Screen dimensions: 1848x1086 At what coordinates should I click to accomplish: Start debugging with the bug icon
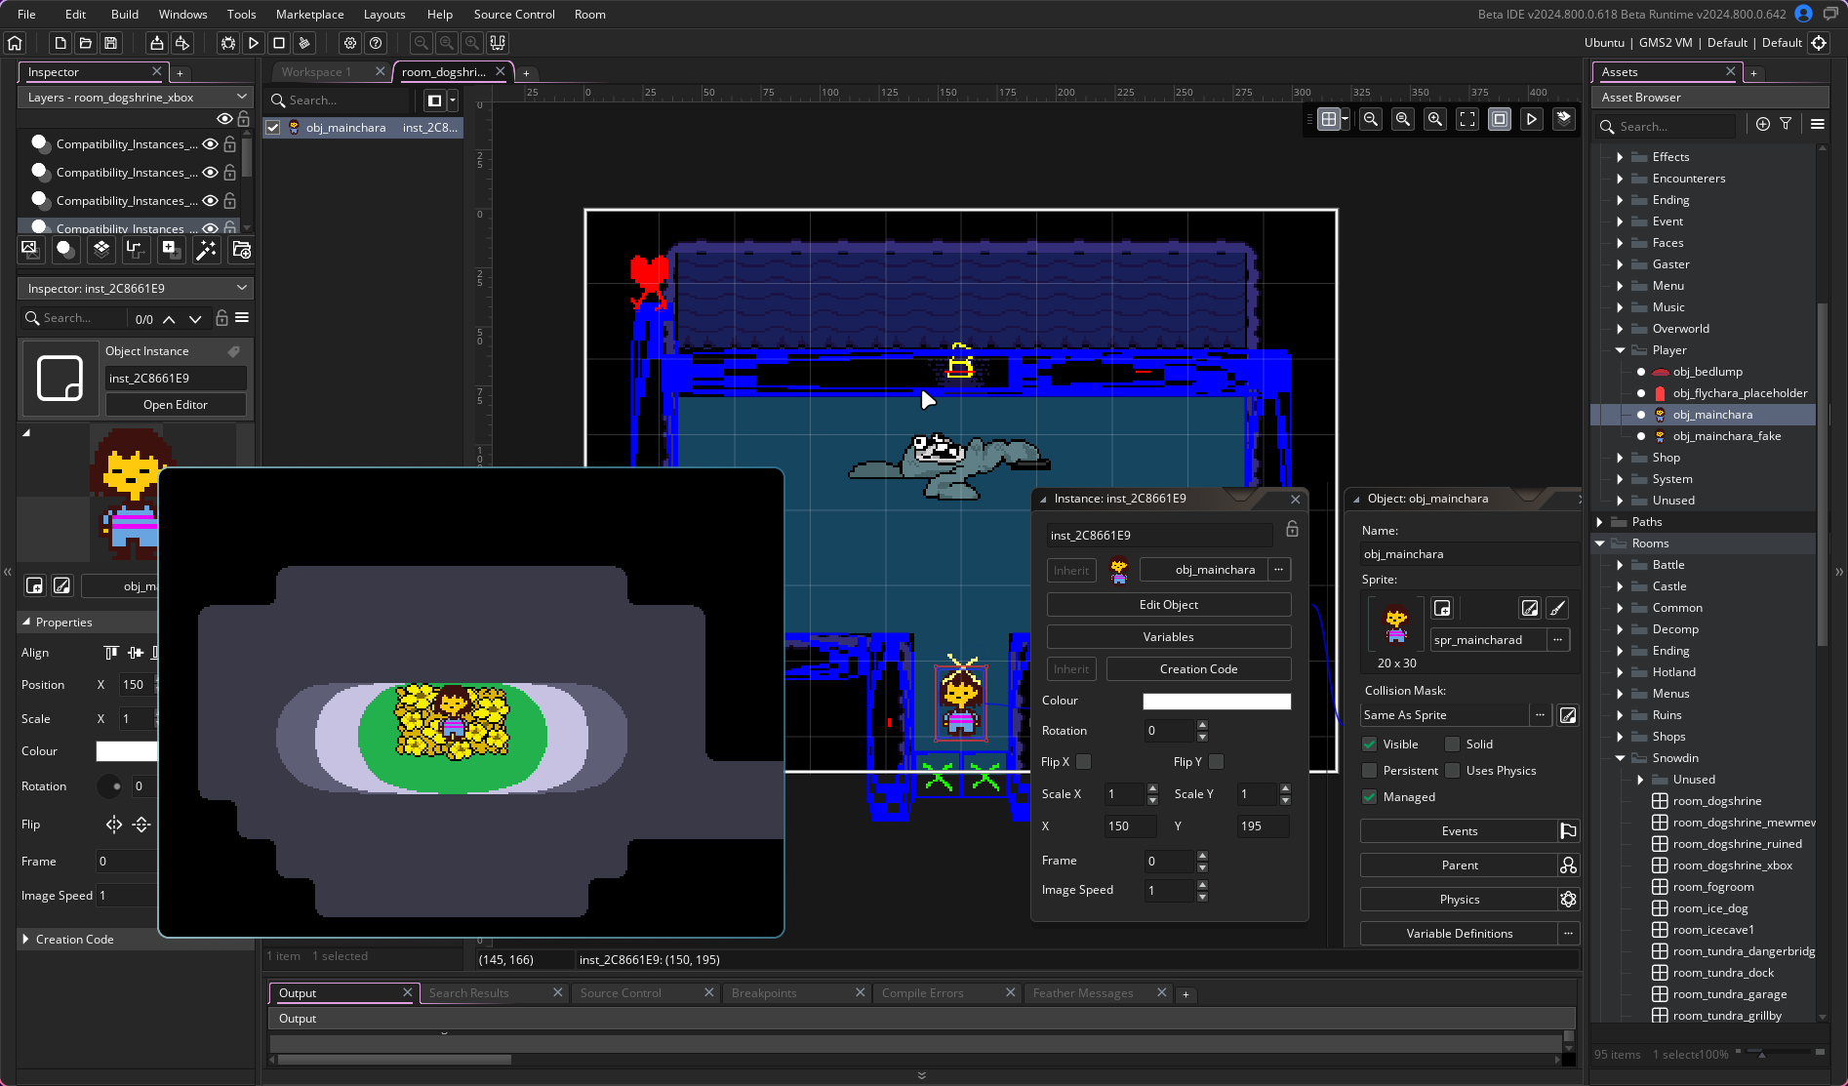point(228,43)
